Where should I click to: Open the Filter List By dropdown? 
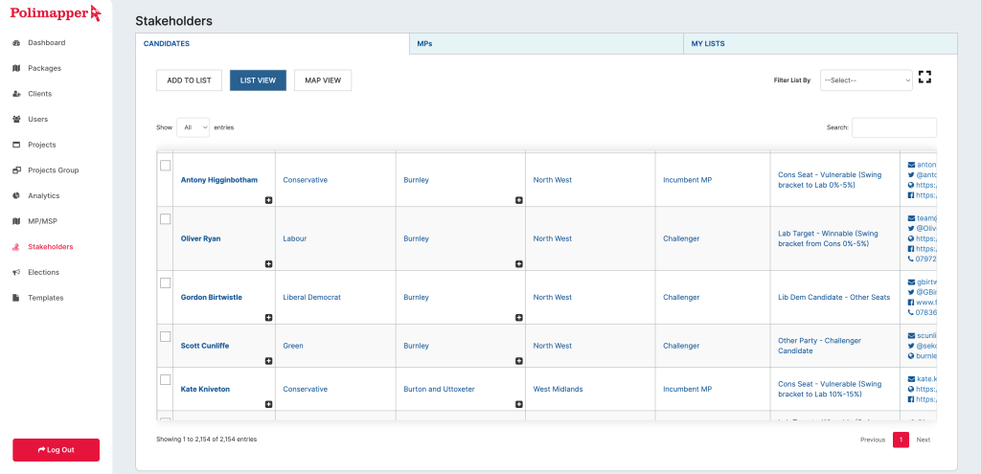point(866,80)
